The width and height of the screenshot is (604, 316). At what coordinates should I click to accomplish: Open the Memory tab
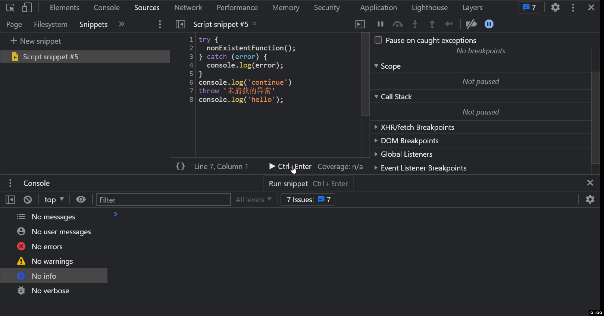tap(286, 7)
